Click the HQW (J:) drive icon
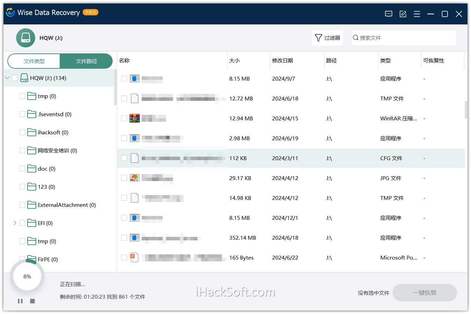The width and height of the screenshot is (471, 314). tap(25, 38)
